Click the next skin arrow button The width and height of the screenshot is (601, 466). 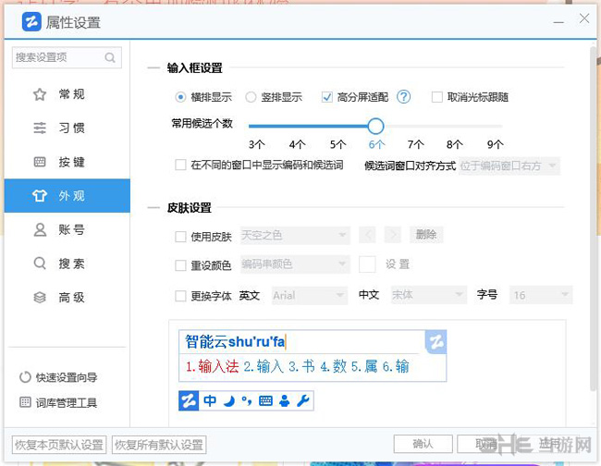393,235
